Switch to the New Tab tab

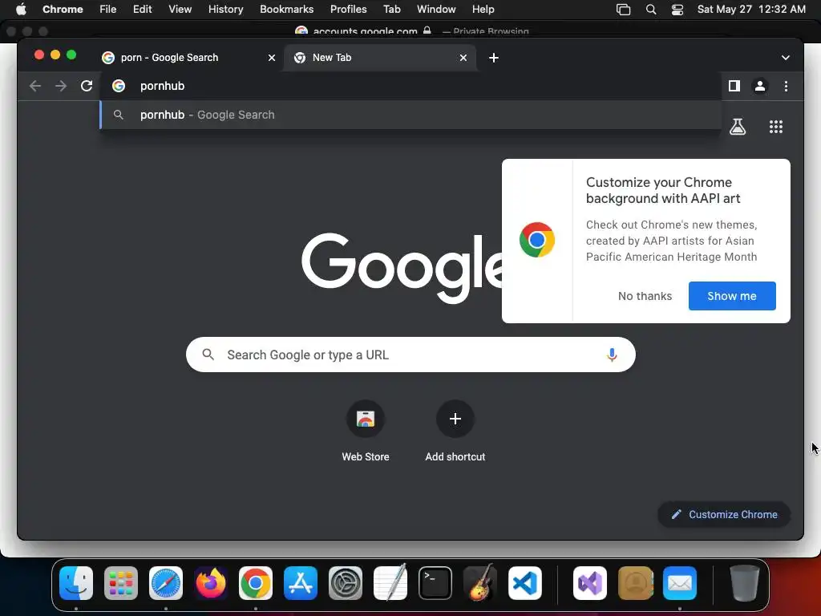380,58
